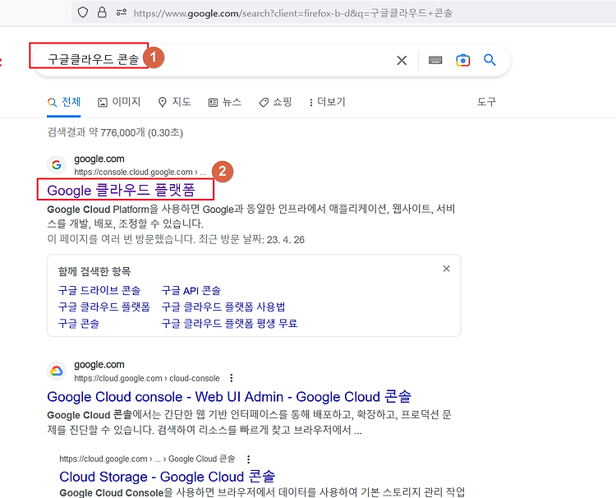The image size is (616, 498).
Task: Open Cloud Storage - Google Cloud 콘솔 link
Action: pos(168,477)
